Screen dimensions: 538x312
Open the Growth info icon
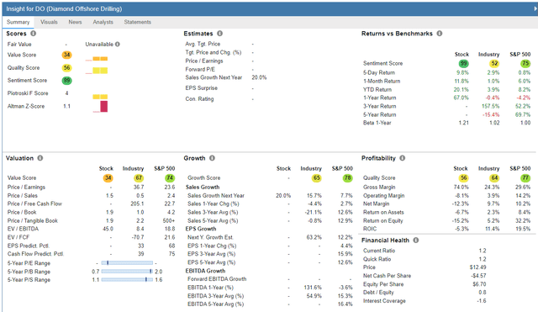212,158
